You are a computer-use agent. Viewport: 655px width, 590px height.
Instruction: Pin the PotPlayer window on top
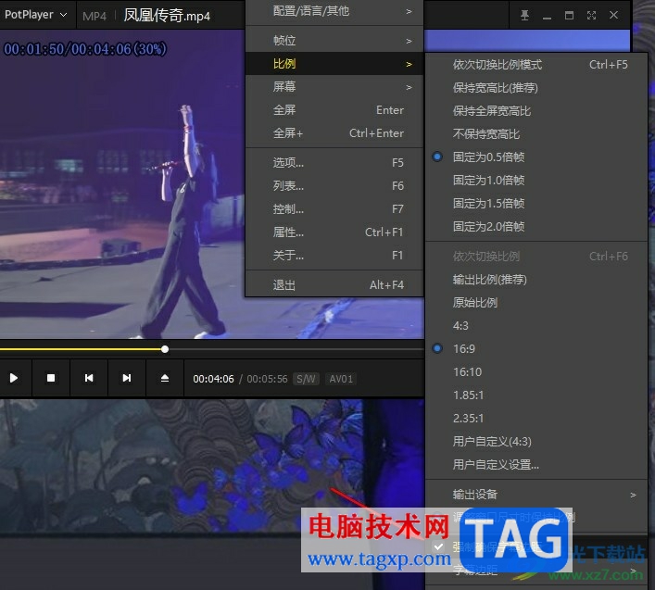pos(524,16)
